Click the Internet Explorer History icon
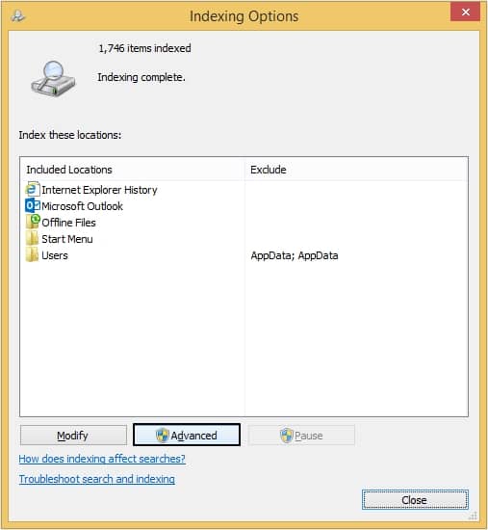 [x=33, y=189]
